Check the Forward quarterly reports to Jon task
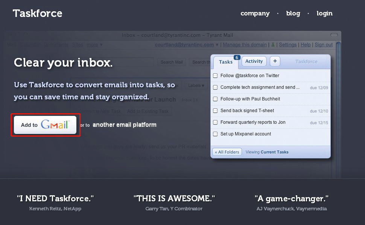Screen dimensions: 365x225 click(215, 122)
